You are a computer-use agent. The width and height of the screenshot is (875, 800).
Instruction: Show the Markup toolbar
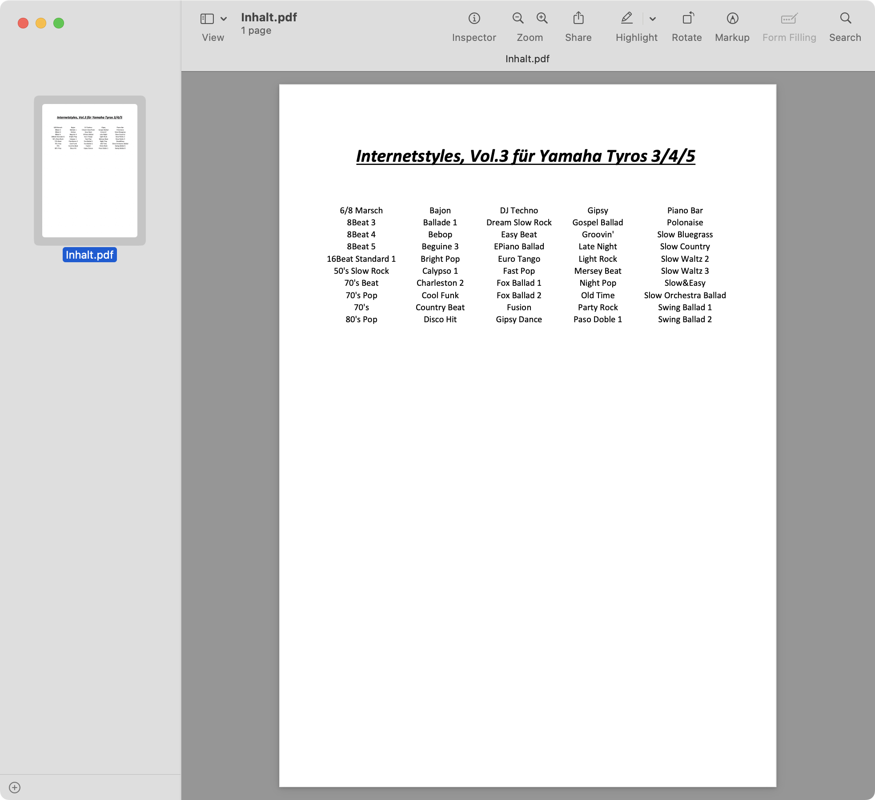point(732,18)
